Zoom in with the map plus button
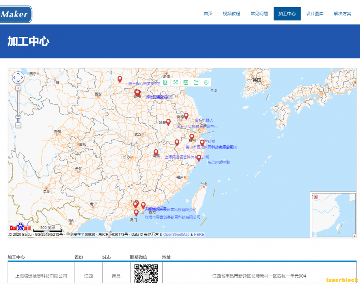360x284 pixels. click(18, 88)
